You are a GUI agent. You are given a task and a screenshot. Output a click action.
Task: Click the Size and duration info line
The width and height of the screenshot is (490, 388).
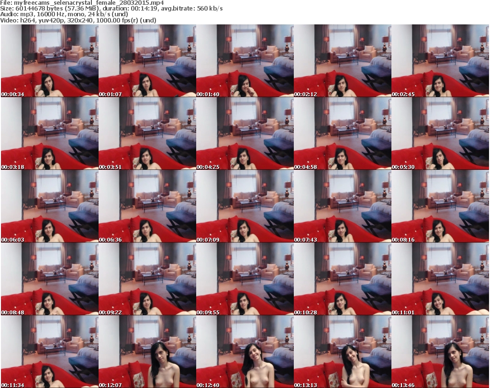point(111,9)
